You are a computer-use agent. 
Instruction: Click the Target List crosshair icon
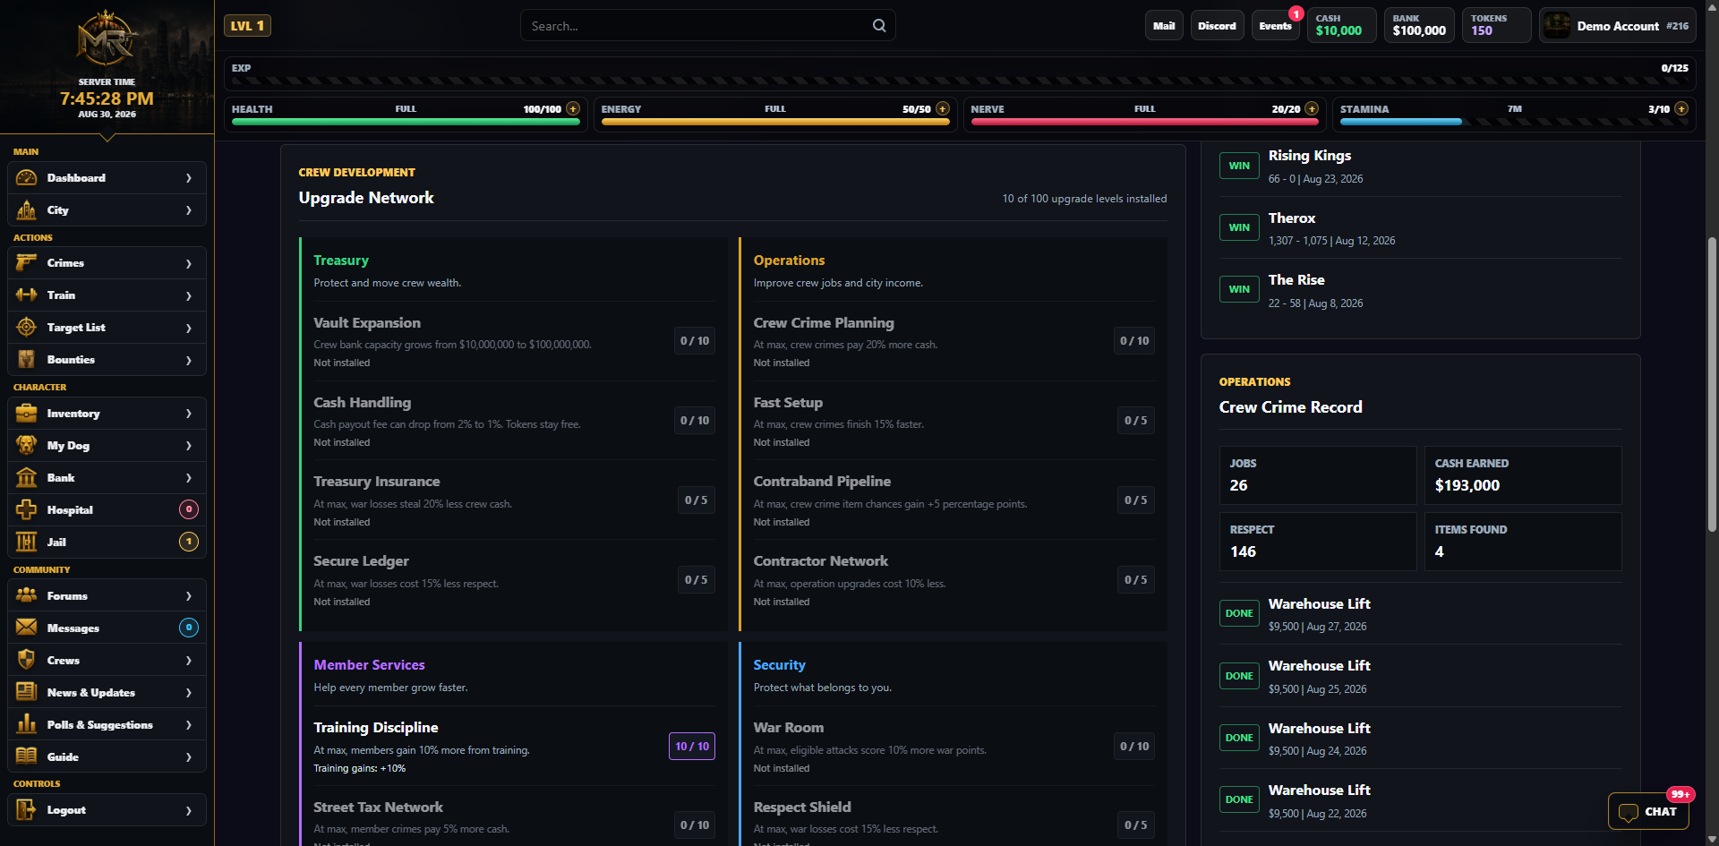(27, 328)
